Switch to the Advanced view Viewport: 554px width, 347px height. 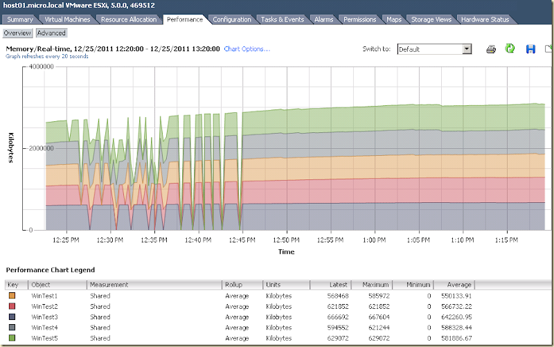(51, 33)
